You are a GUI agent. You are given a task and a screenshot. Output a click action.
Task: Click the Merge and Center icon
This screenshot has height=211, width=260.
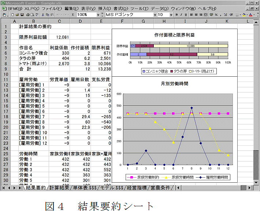pyautogui.click(x=206, y=15)
